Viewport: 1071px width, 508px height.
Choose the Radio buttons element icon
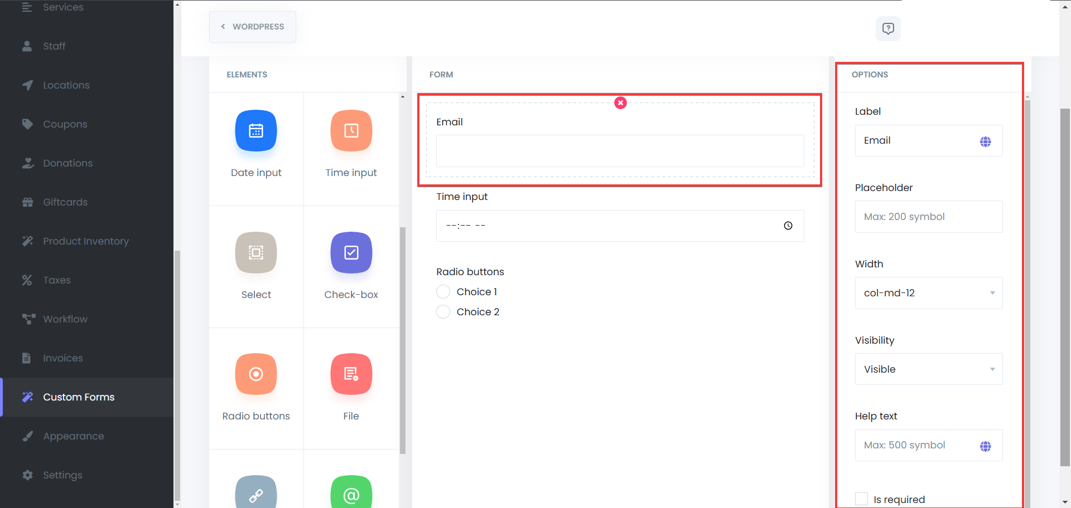click(256, 374)
